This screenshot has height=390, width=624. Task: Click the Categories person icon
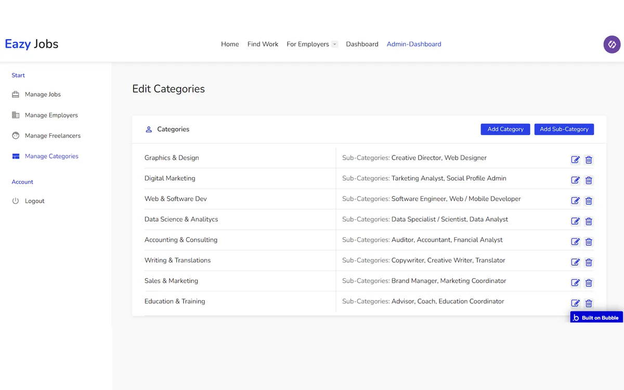(149, 129)
